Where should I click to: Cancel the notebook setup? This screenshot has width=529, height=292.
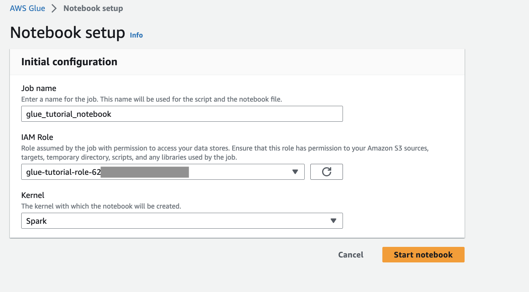[351, 255]
